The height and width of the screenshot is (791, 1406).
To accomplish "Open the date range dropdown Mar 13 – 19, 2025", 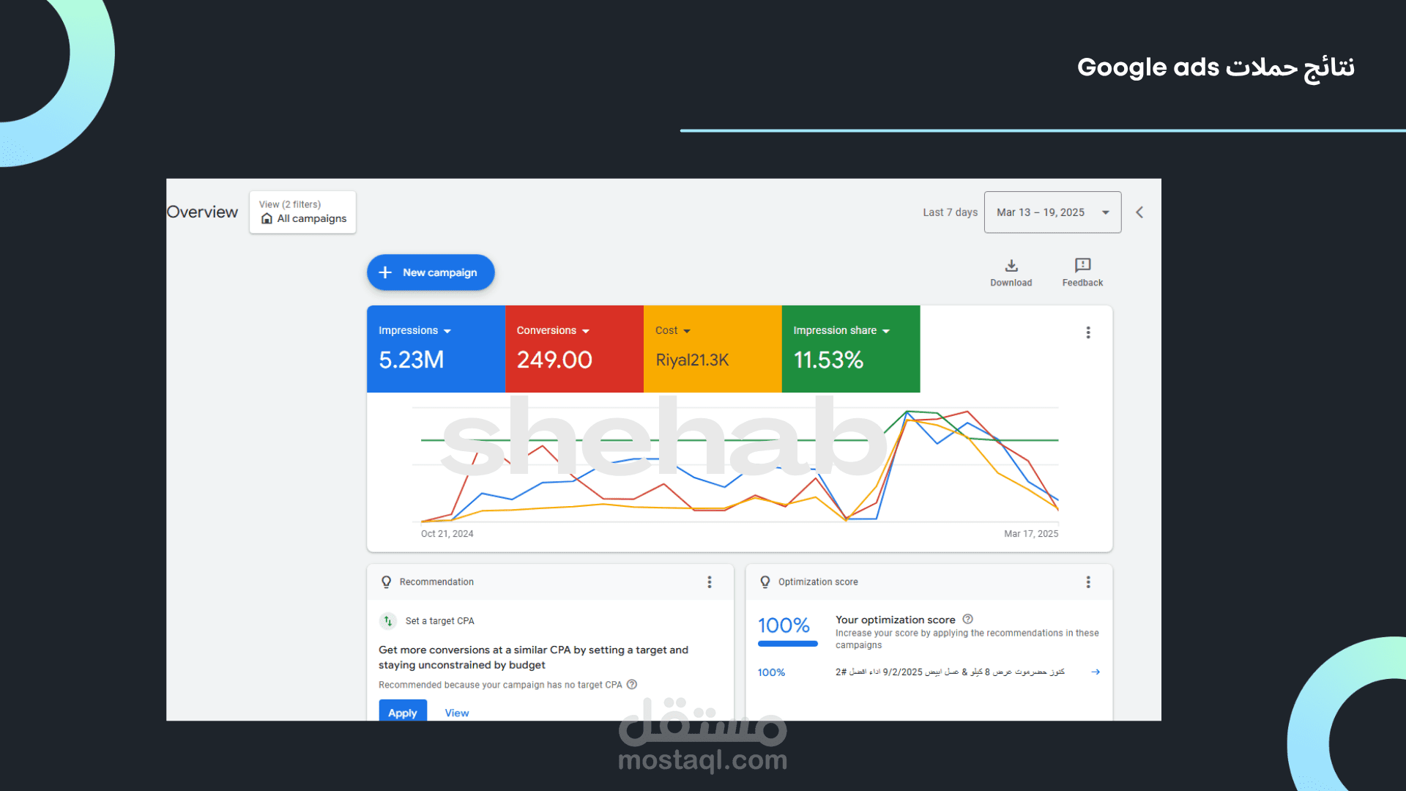I will tap(1052, 212).
